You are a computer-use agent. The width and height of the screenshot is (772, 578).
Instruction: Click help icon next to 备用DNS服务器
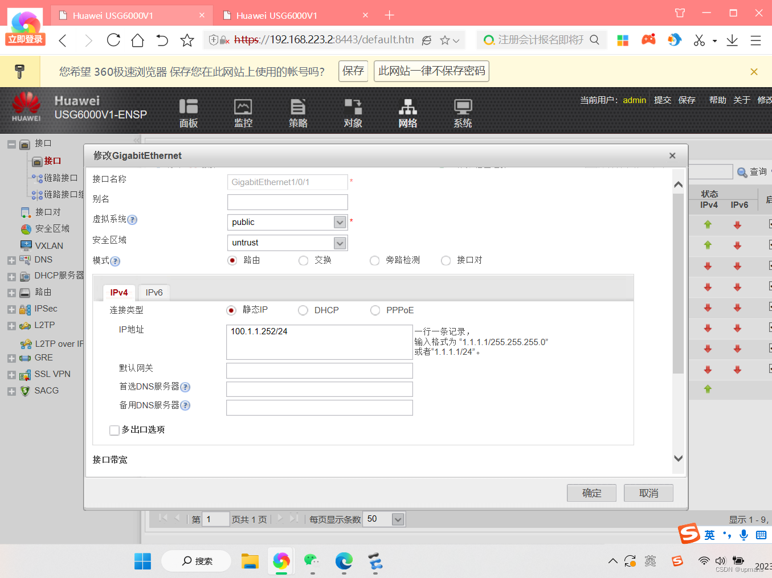[x=185, y=405]
